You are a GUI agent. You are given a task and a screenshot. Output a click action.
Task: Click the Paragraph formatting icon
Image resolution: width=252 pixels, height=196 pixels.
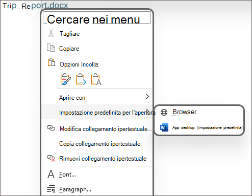pos(51,189)
